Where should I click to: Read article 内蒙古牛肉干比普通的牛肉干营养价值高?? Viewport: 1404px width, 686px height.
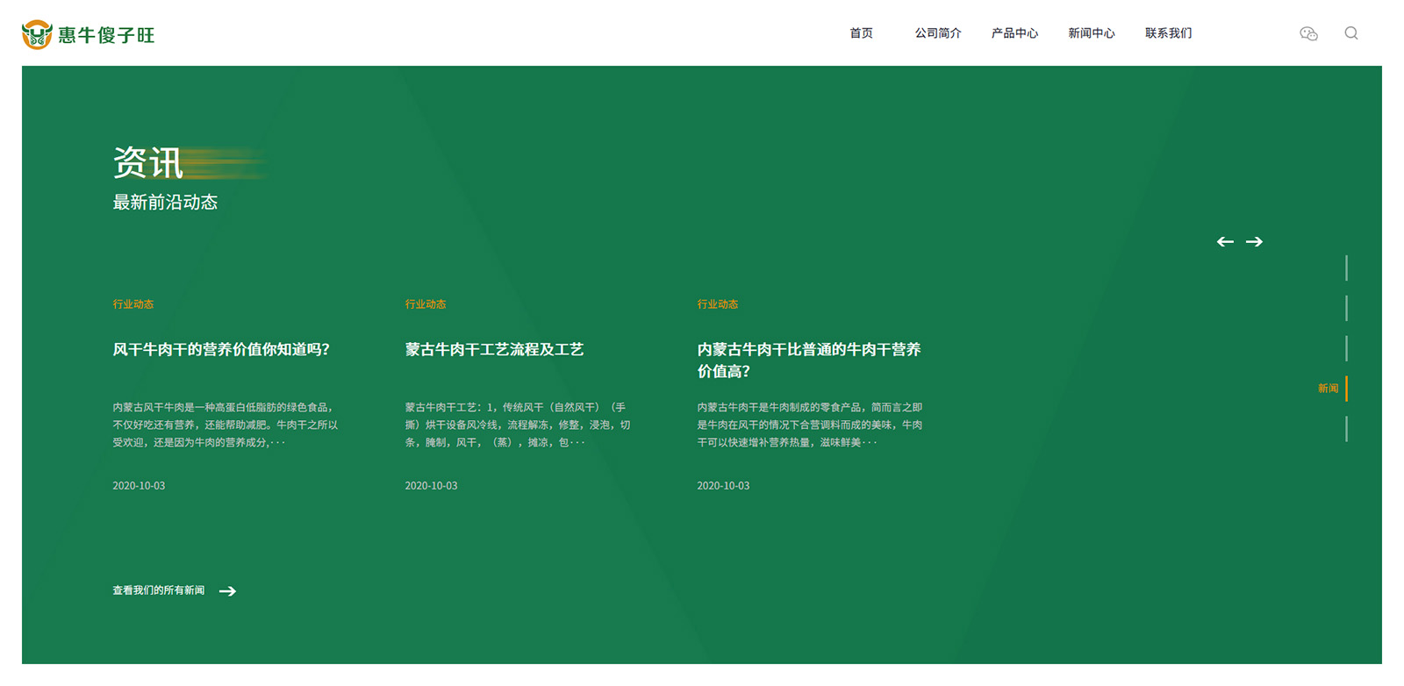click(x=808, y=360)
